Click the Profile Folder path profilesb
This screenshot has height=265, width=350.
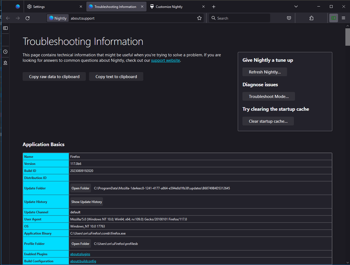pyautogui.click(x=116, y=244)
